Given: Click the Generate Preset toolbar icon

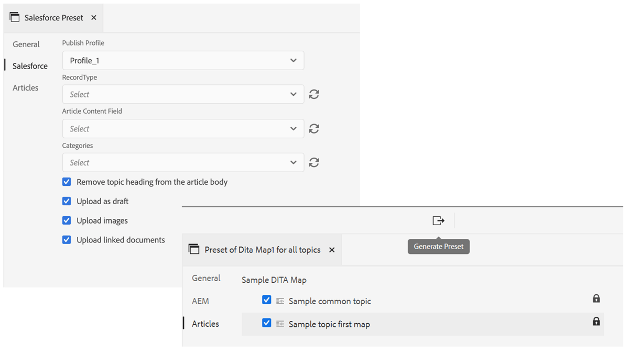Looking at the screenshot, I should click(x=438, y=220).
